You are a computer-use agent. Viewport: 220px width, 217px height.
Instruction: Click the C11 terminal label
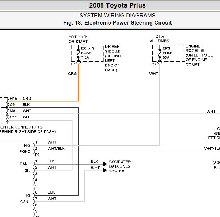13,117
